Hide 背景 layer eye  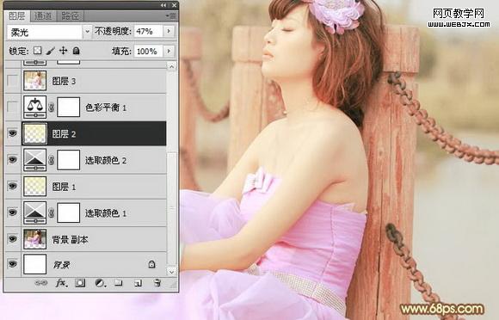coord(12,264)
